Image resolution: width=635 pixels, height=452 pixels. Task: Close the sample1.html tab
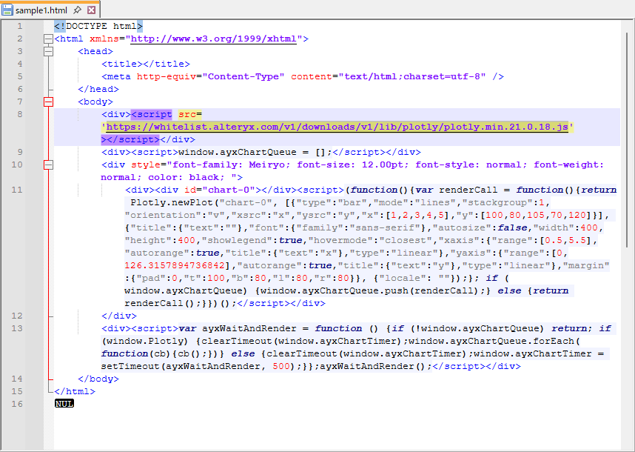coord(91,10)
